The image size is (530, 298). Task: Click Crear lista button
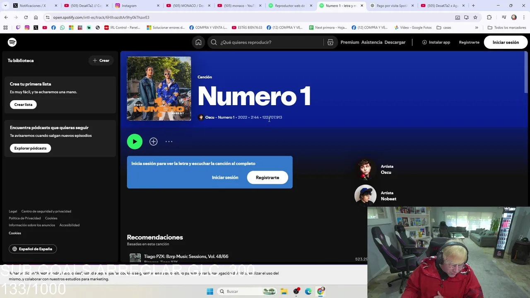click(23, 105)
